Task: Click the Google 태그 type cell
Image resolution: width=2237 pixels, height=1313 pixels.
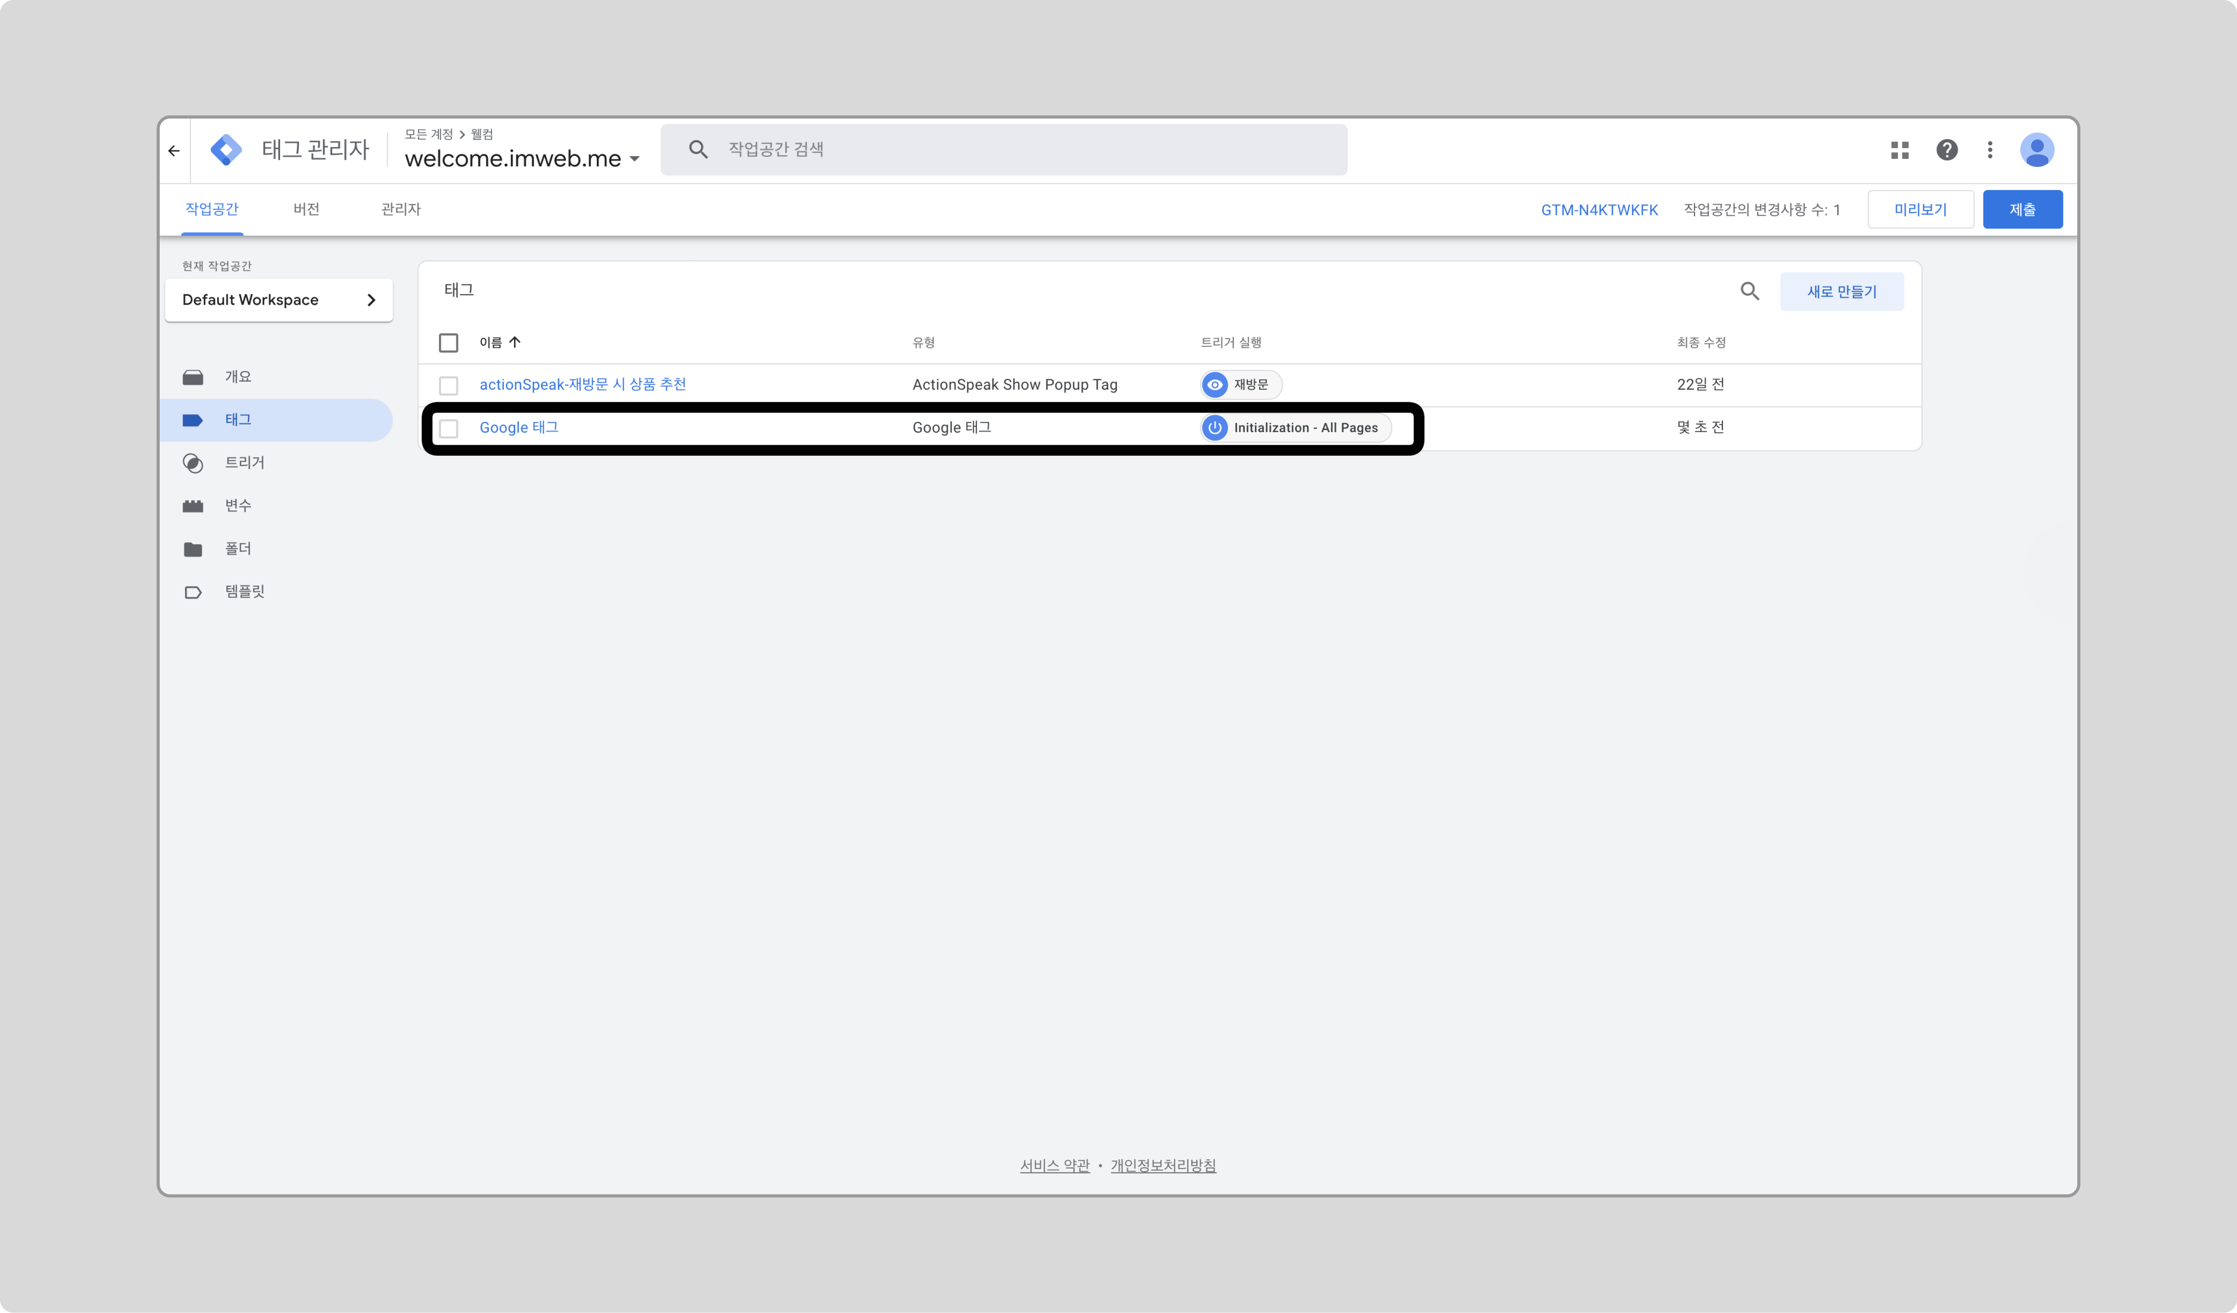Action: (952, 428)
